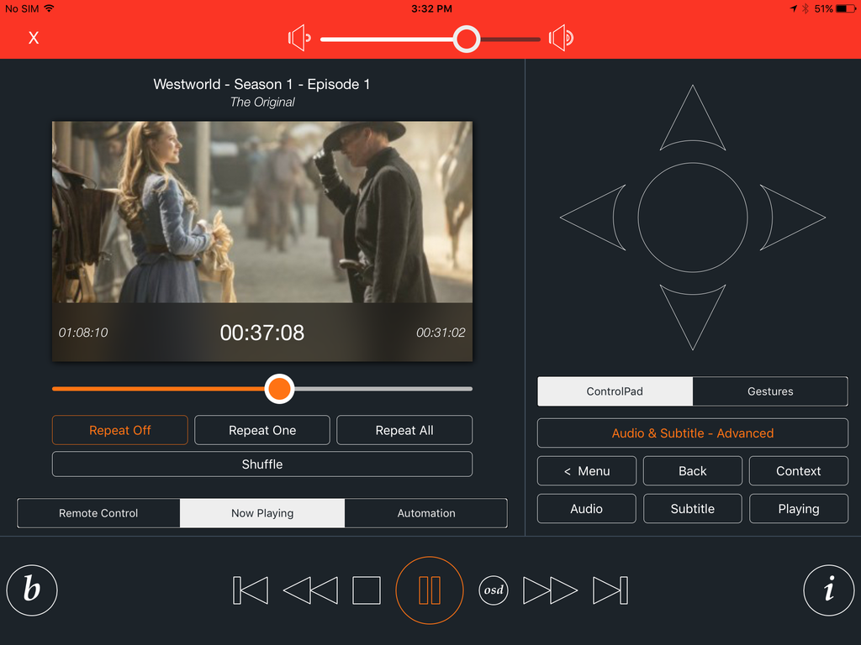The width and height of the screenshot is (861, 645).
Task: Select Repeat One mode
Action: click(x=262, y=430)
